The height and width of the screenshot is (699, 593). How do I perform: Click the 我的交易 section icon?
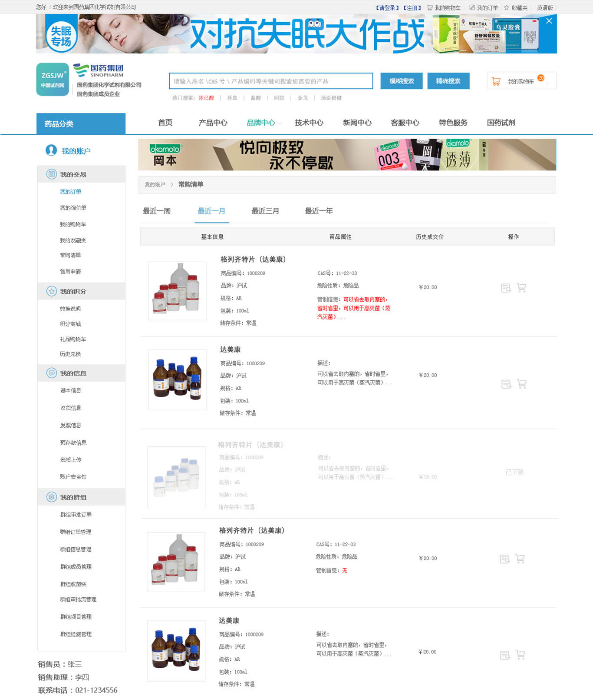click(52, 174)
